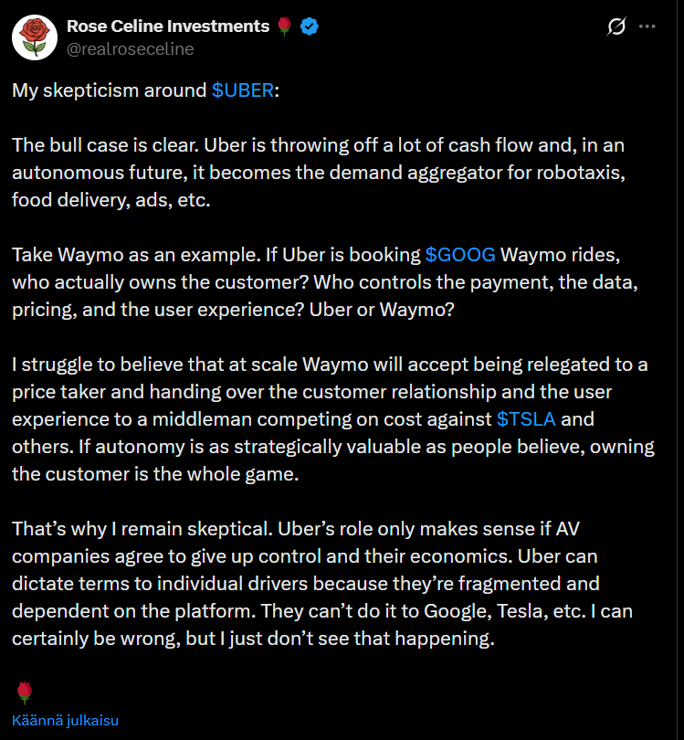Click the "My skepticism around" opening line
Viewport: 684px width, 740px height.
click(110, 92)
